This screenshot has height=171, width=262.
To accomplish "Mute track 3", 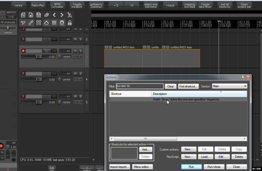I will click(75, 51).
